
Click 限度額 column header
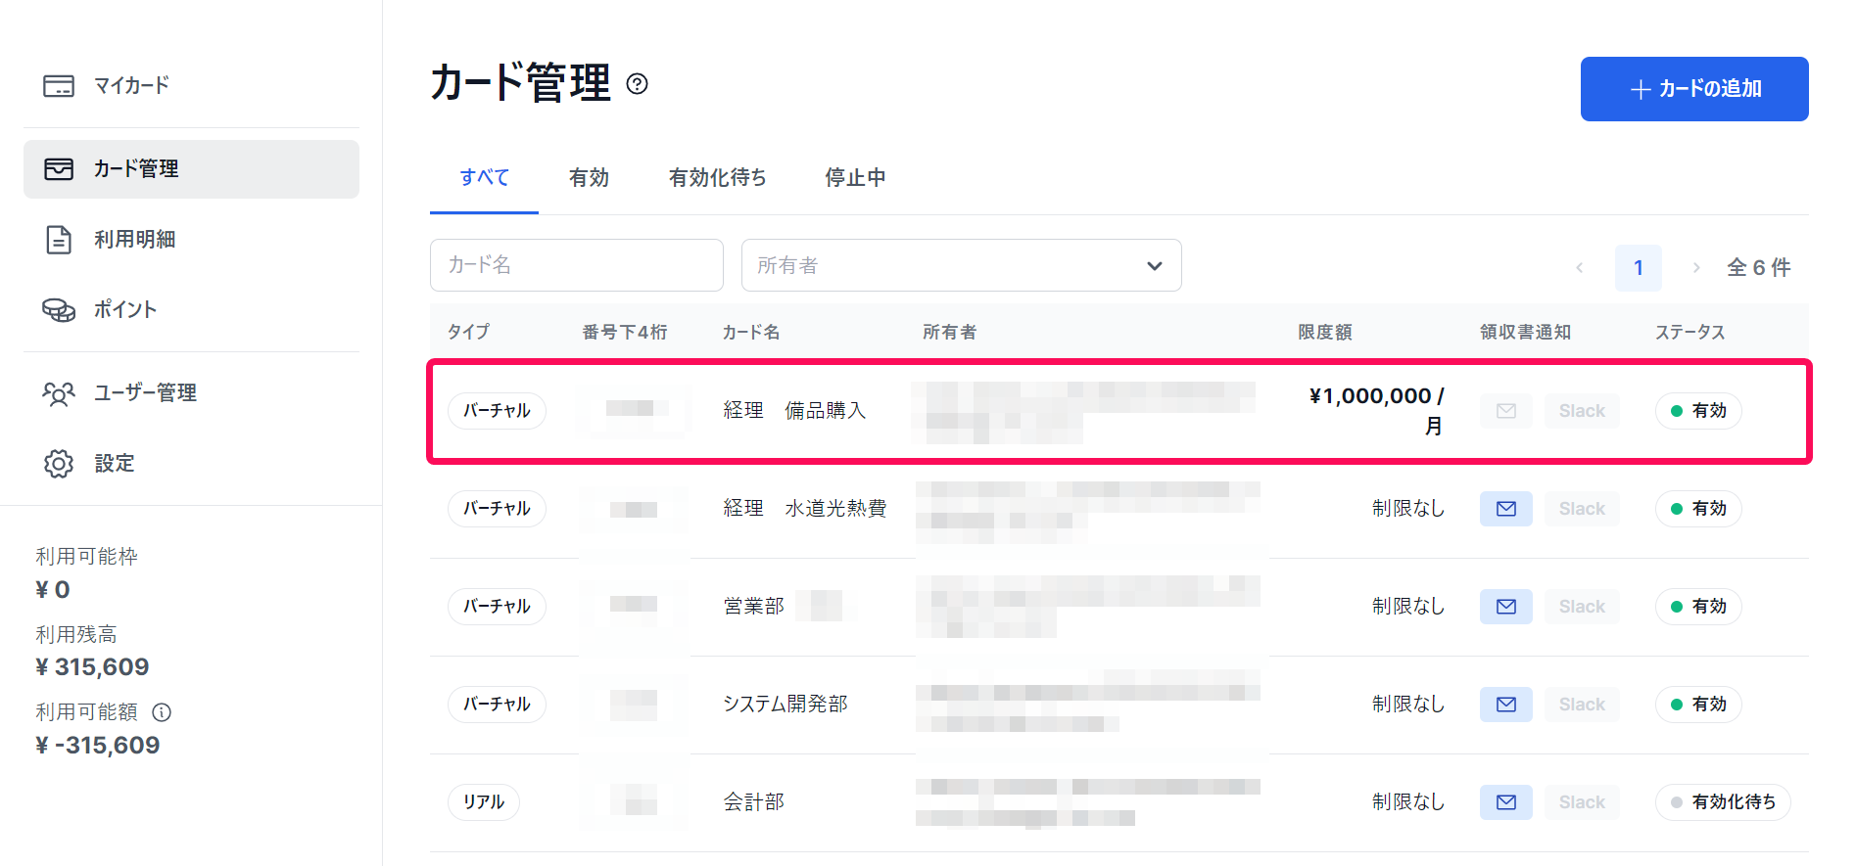1325,333
